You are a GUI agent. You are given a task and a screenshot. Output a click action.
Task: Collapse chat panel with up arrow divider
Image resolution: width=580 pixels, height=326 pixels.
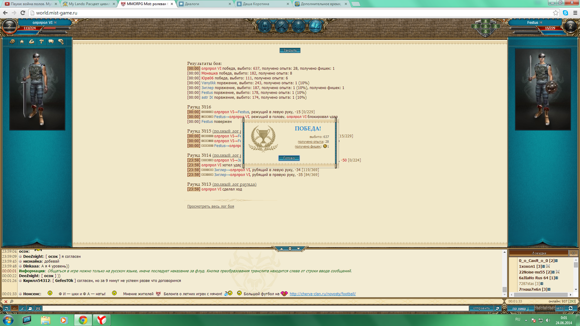282,249
